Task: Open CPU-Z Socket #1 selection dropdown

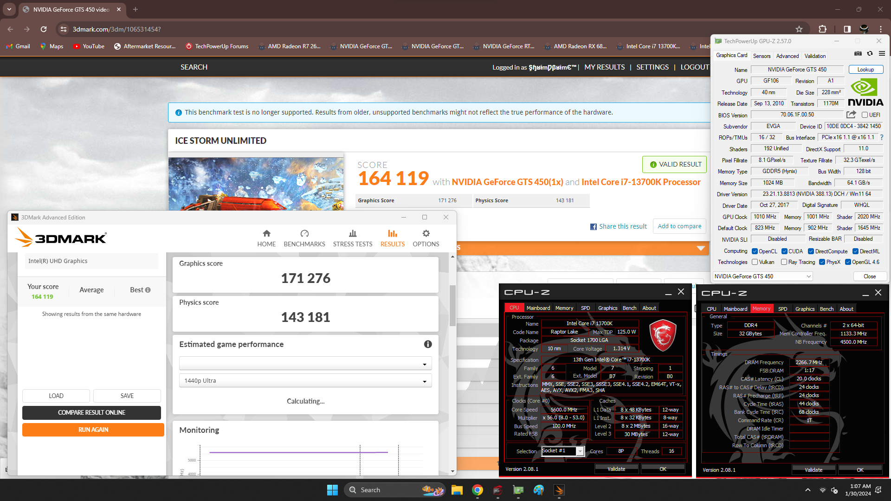Action: point(562,451)
